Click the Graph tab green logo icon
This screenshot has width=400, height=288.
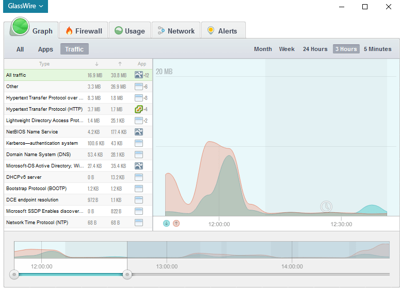tap(20, 26)
